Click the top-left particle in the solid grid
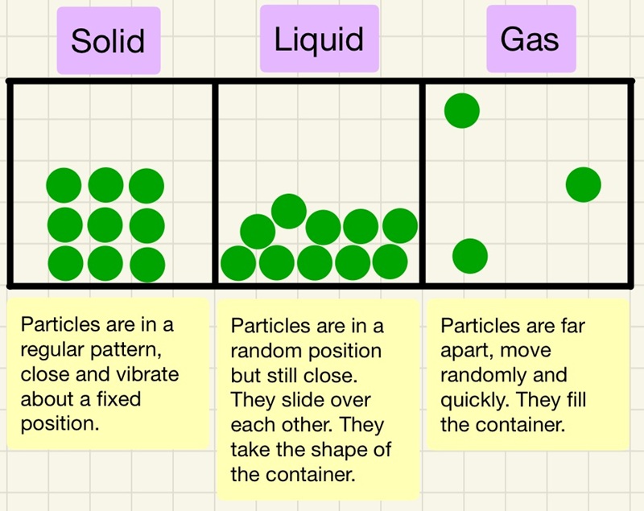 (64, 186)
